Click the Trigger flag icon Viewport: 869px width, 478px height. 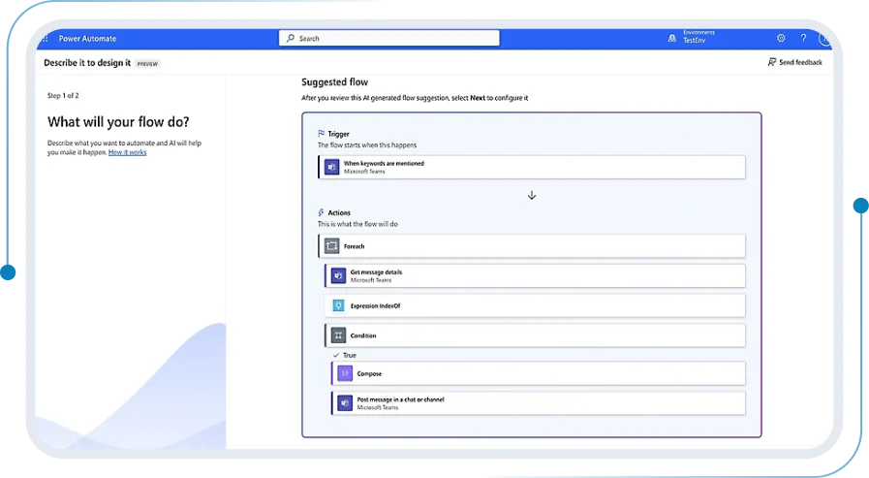coord(321,134)
